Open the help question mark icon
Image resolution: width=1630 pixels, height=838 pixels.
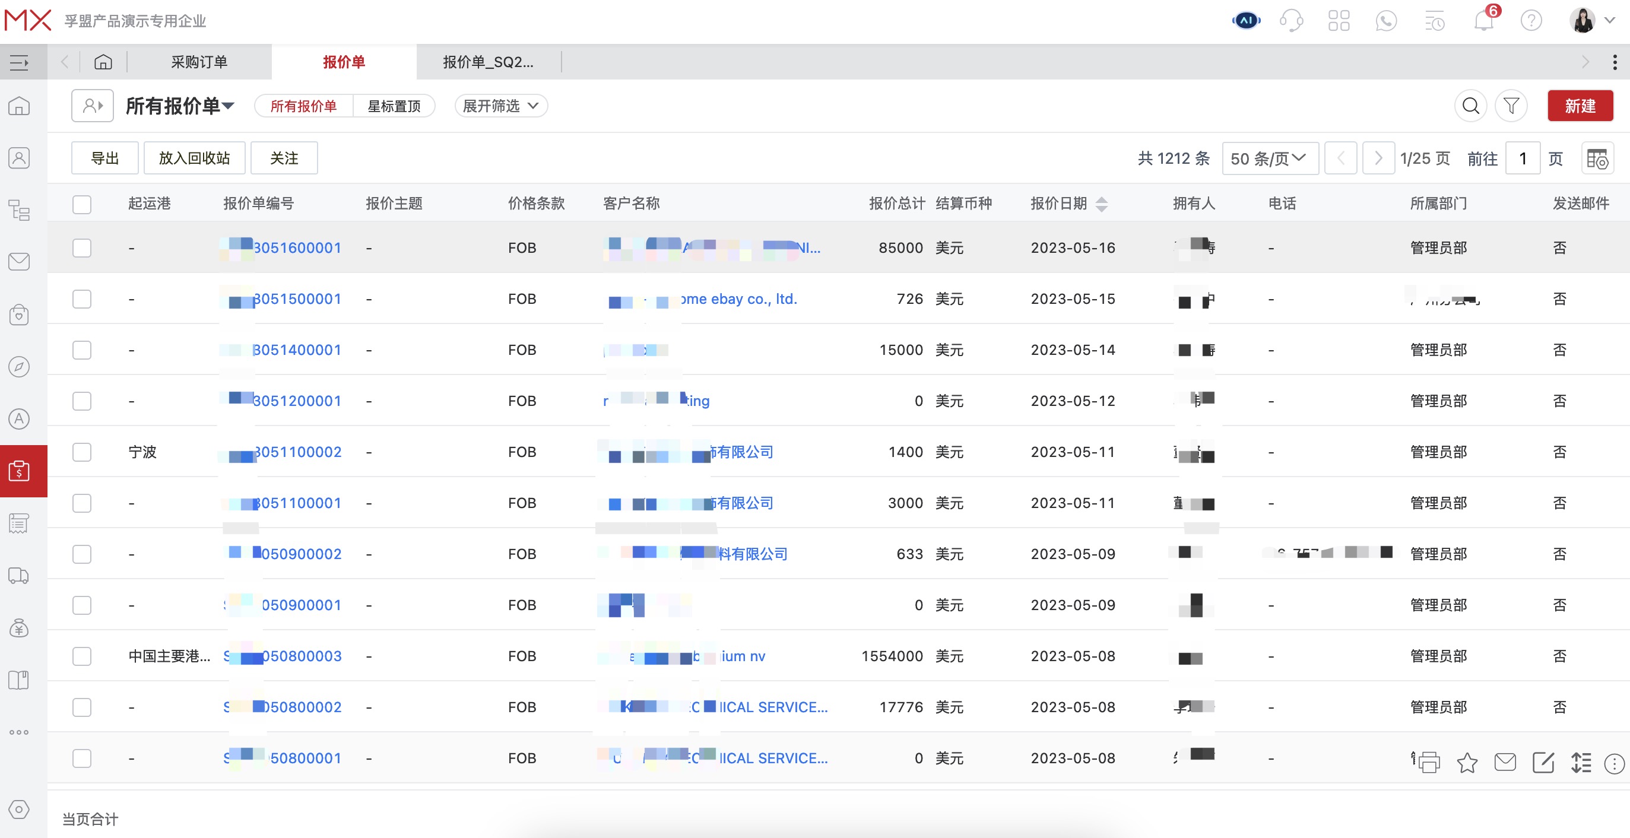click(x=1531, y=20)
